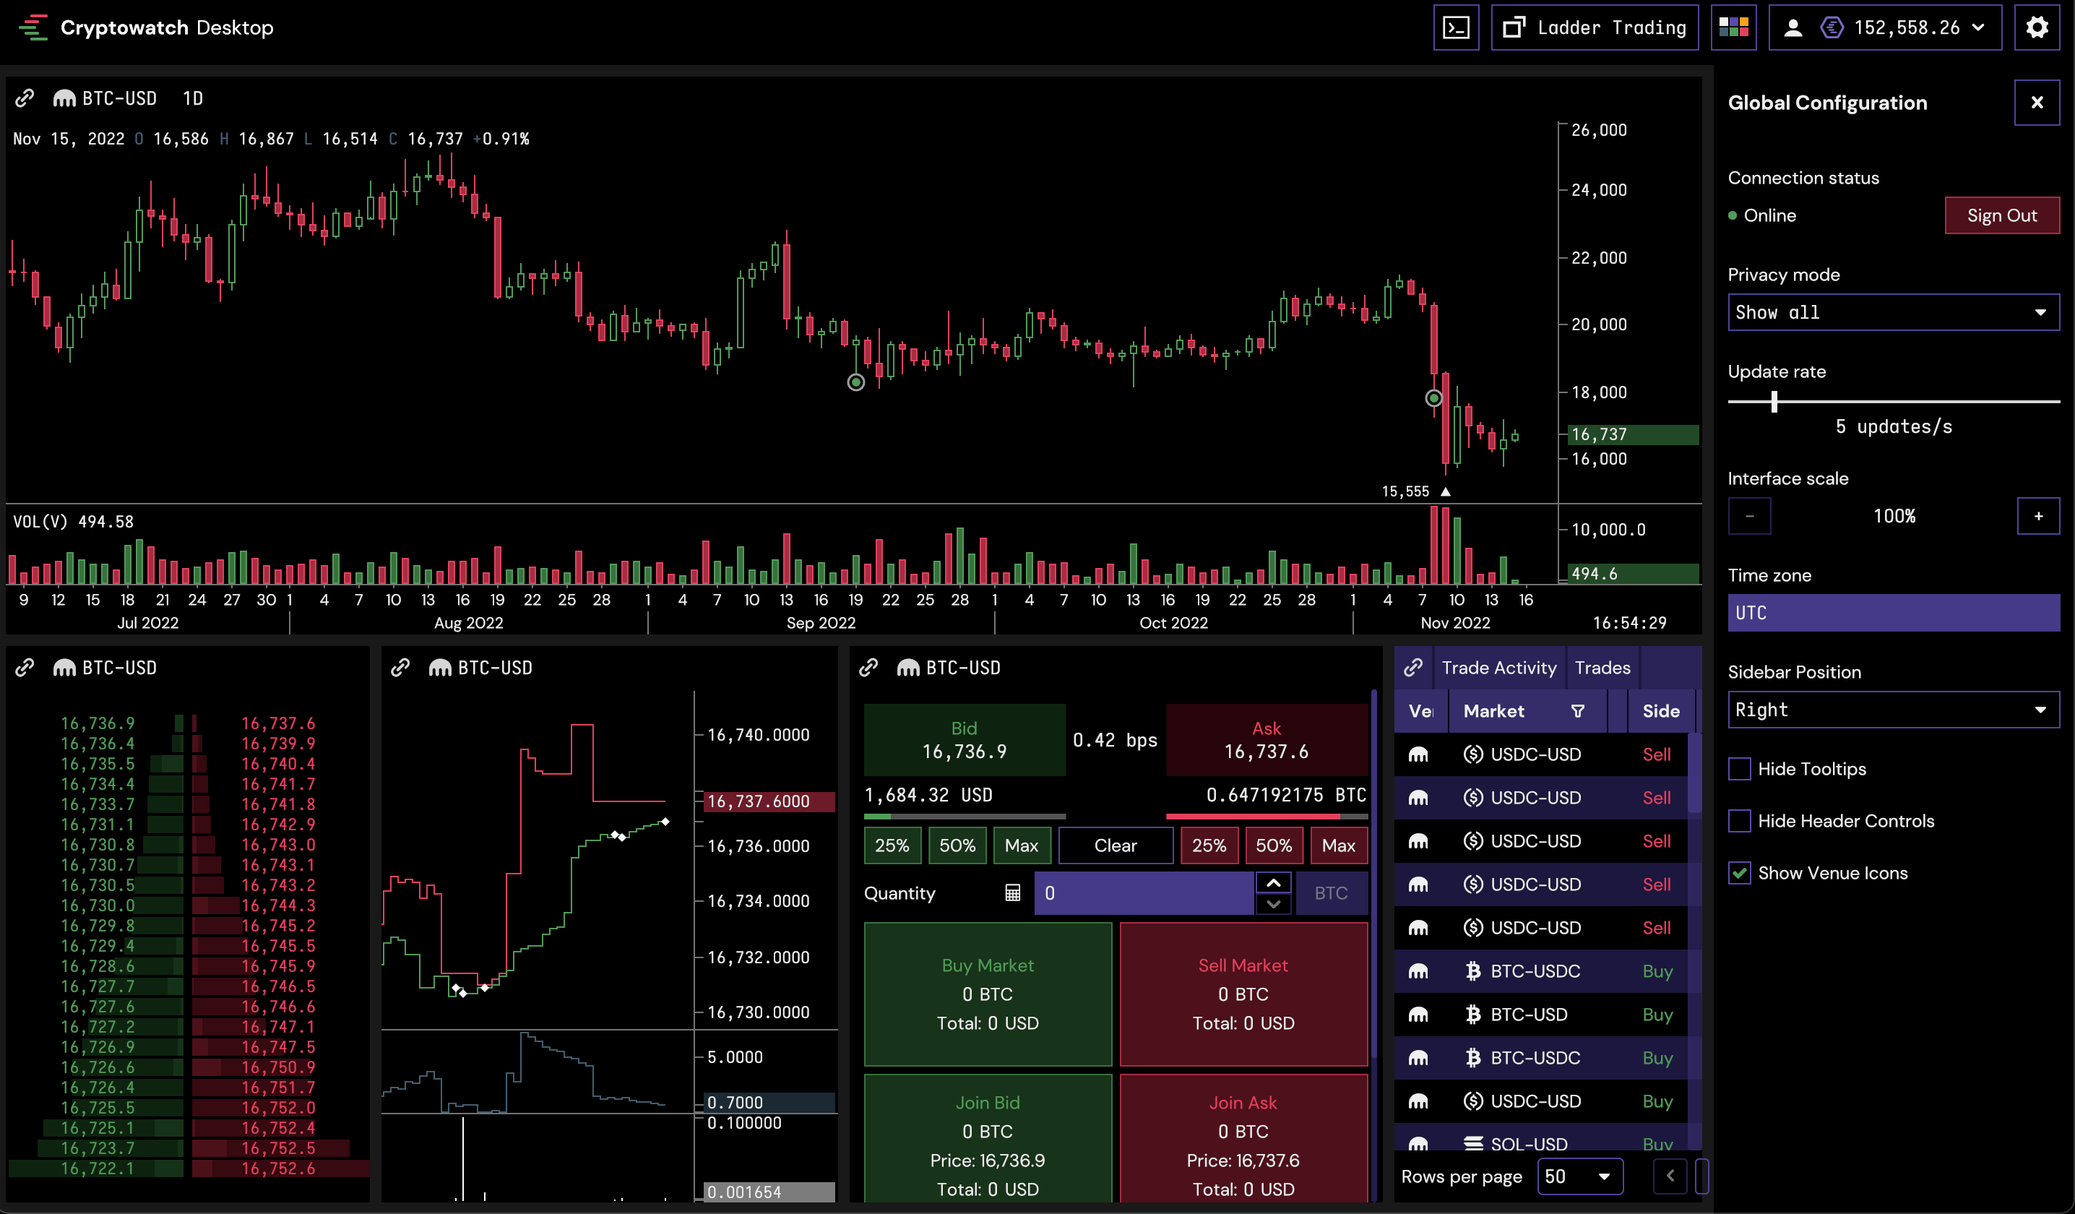Click the Update rate slider handle

point(1774,401)
